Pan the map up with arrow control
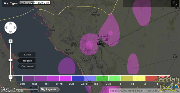The image size is (180, 93). 10,24
